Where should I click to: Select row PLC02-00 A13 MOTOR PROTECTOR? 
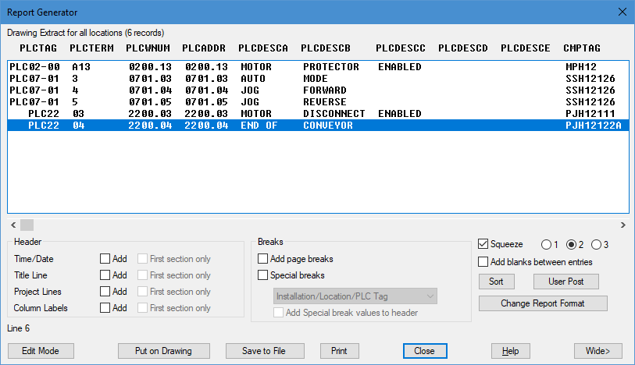click(x=318, y=67)
